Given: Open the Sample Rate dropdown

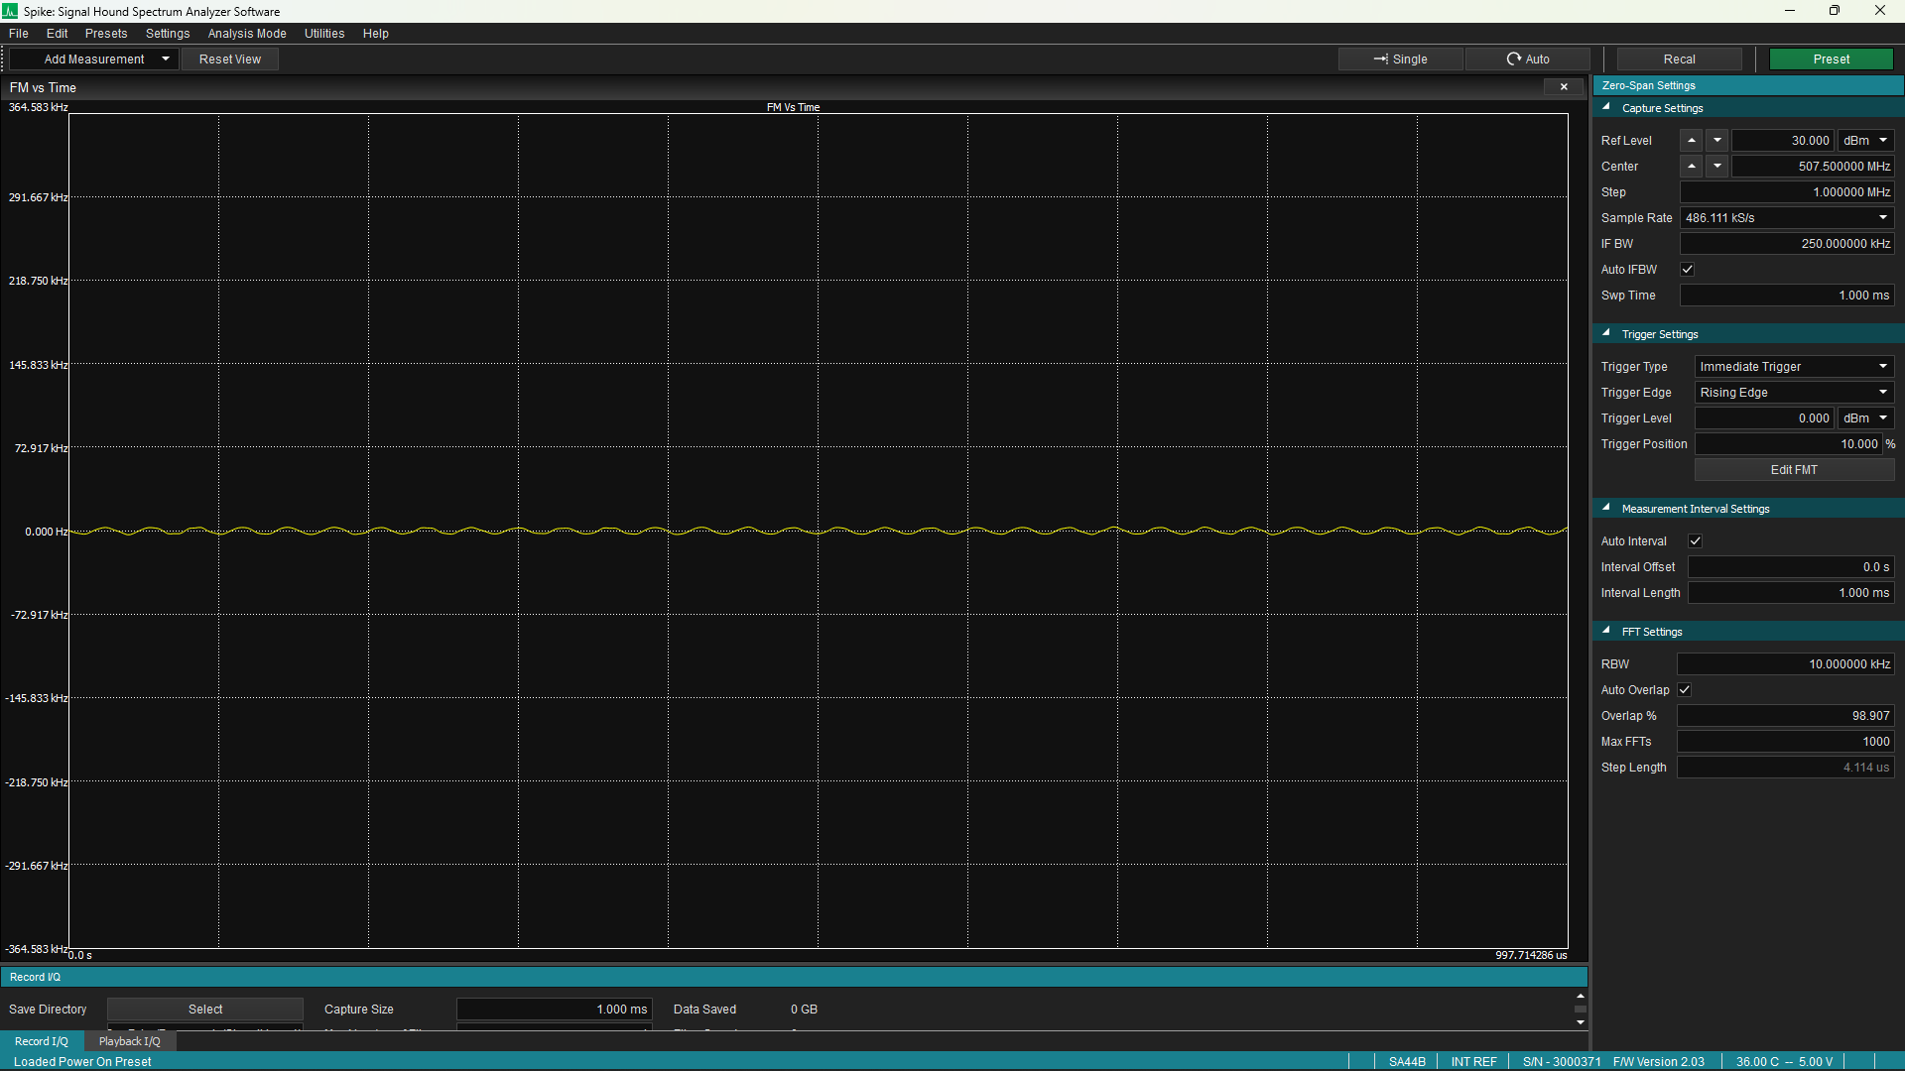Looking at the screenshot, I should (1786, 218).
